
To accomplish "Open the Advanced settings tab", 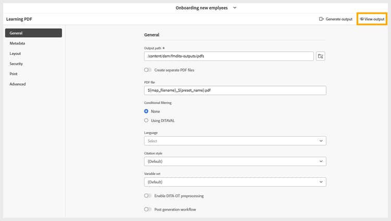I will click(x=18, y=84).
